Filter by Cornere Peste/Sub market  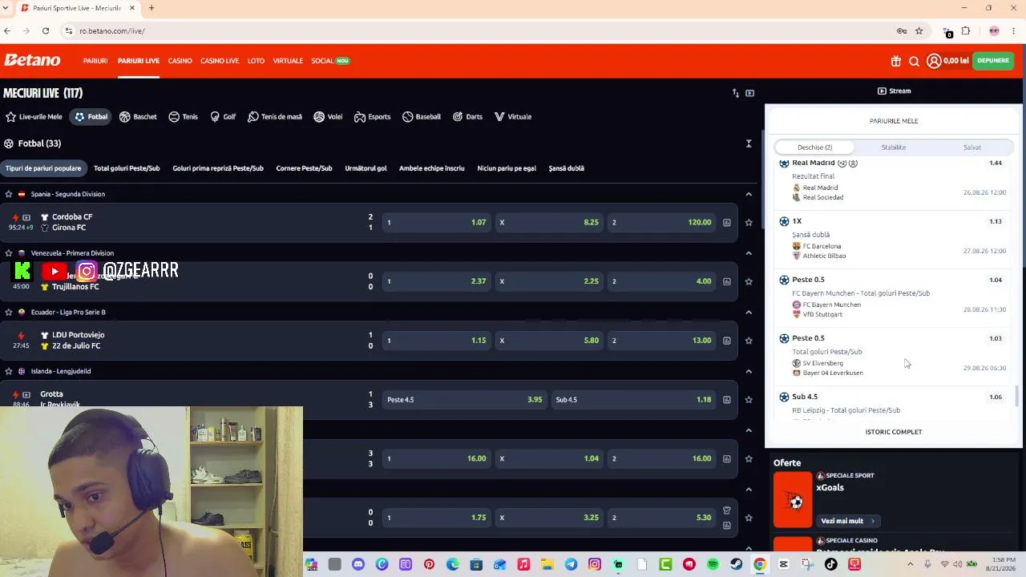click(304, 168)
